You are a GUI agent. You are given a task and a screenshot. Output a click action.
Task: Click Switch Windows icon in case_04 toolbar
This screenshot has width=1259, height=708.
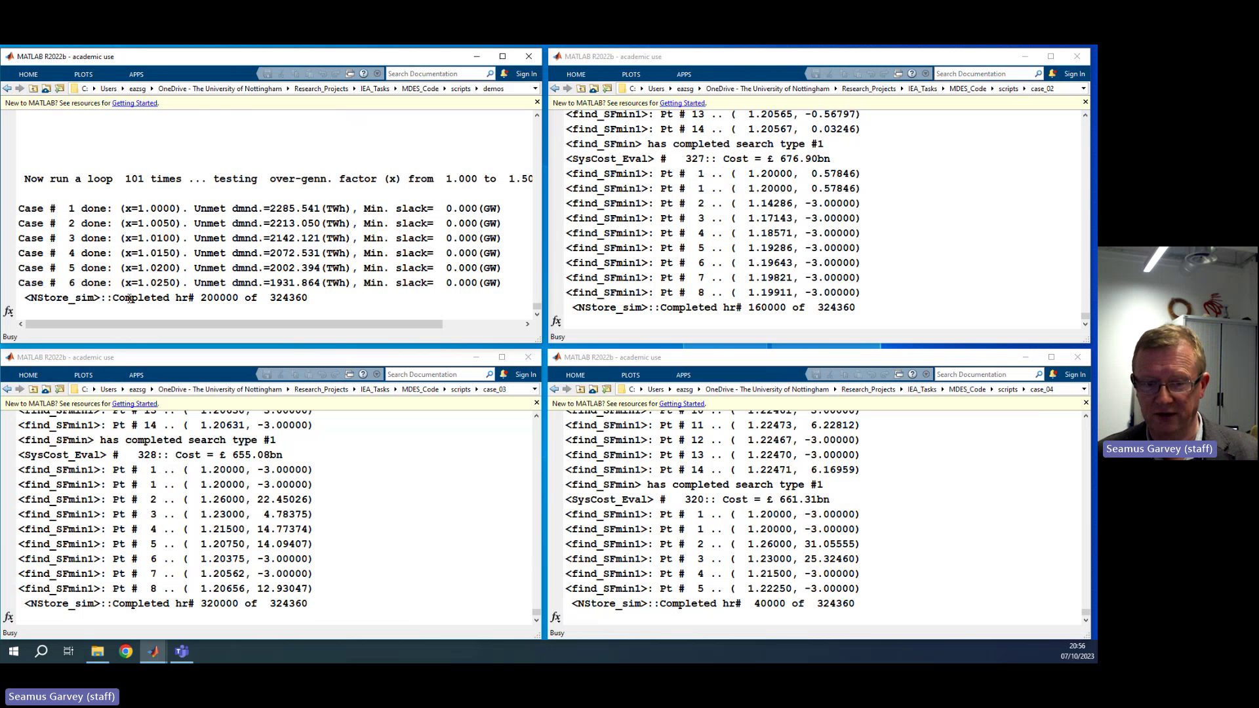898,374
